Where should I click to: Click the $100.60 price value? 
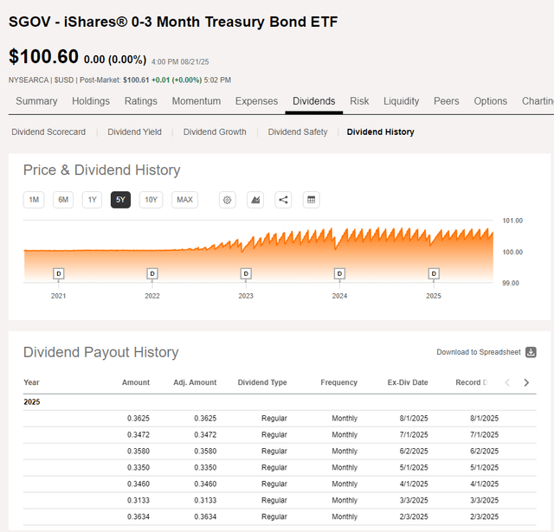coord(43,56)
